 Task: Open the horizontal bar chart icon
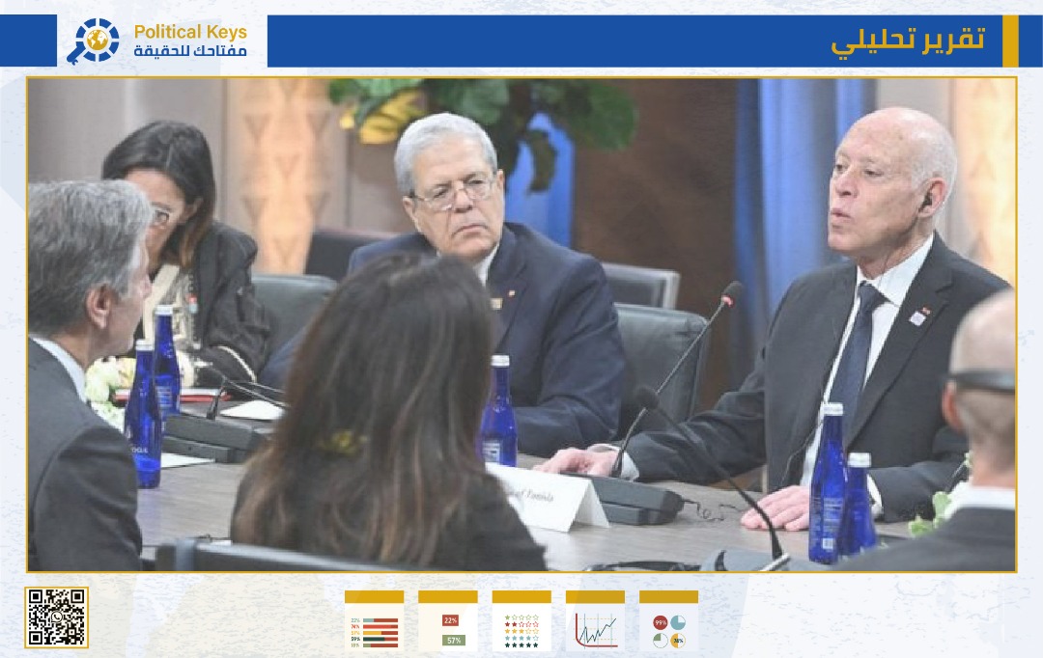click(374, 622)
